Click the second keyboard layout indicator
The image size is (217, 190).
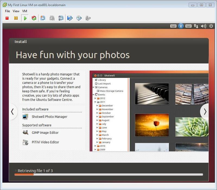(x=188, y=26)
